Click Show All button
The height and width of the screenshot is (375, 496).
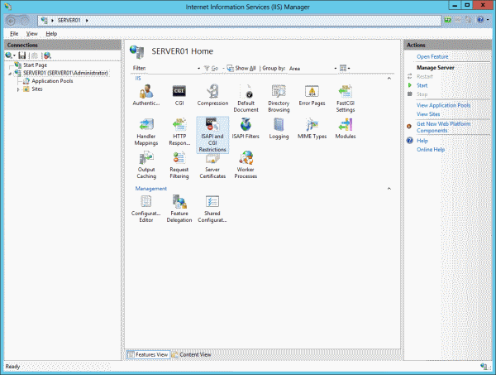click(241, 68)
